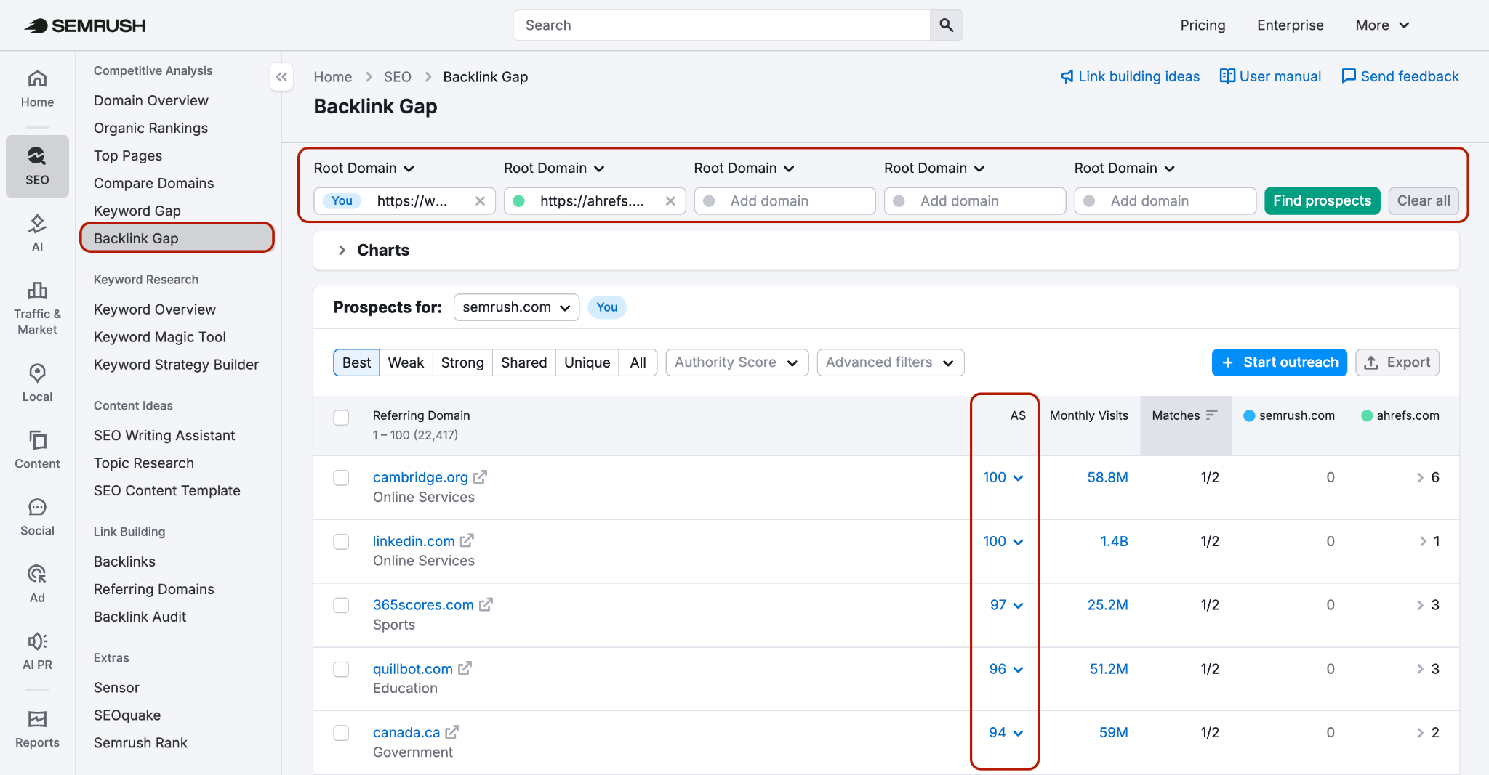The height and width of the screenshot is (775, 1489).
Task: Open the first Root Domain dropdown
Action: point(364,169)
